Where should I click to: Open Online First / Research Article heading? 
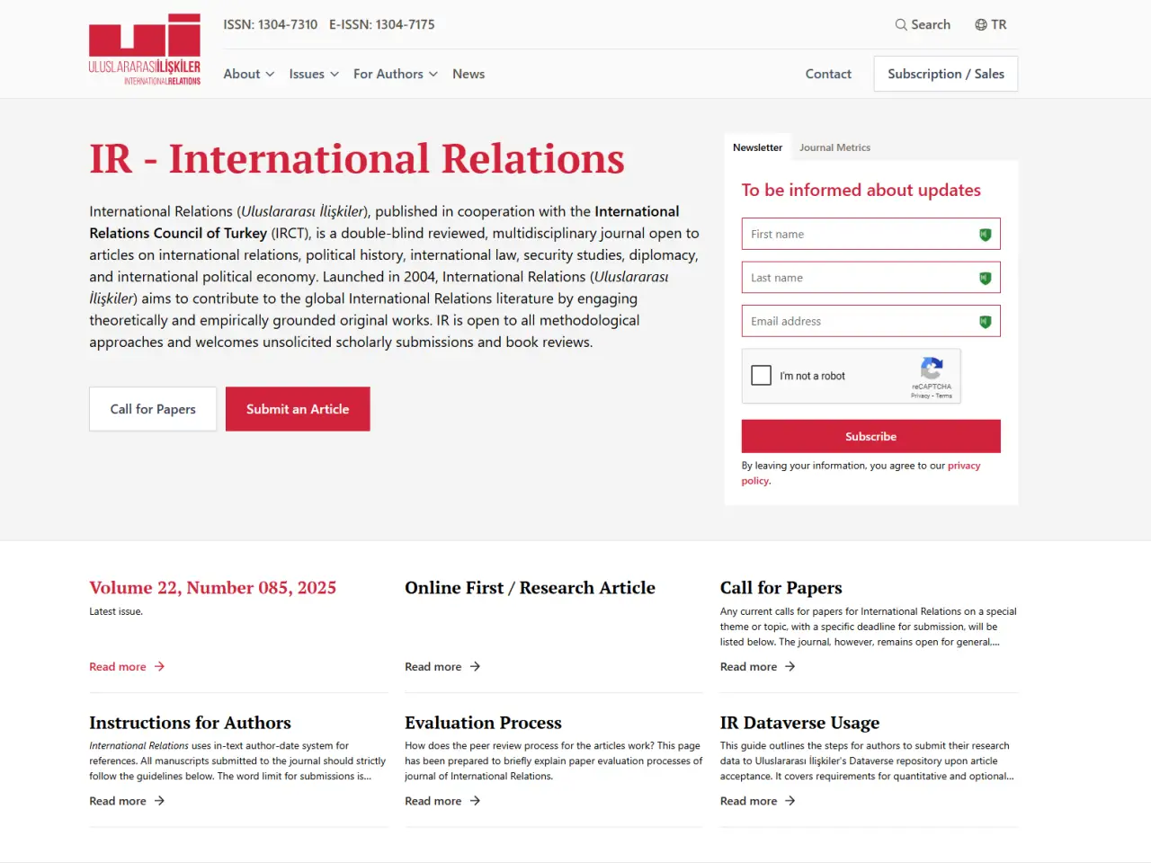click(530, 588)
